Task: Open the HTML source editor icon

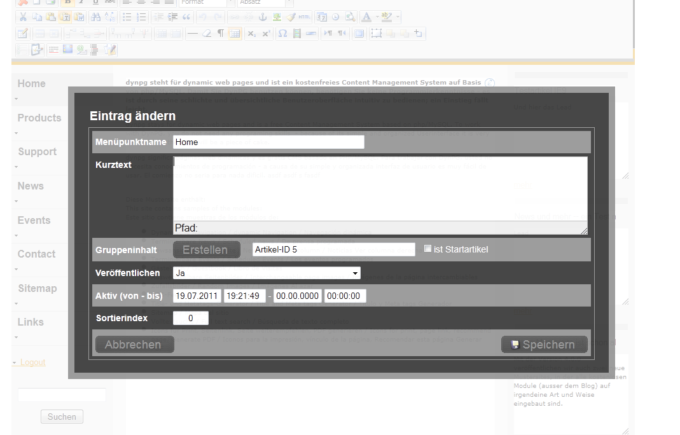Action: (305, 17)
